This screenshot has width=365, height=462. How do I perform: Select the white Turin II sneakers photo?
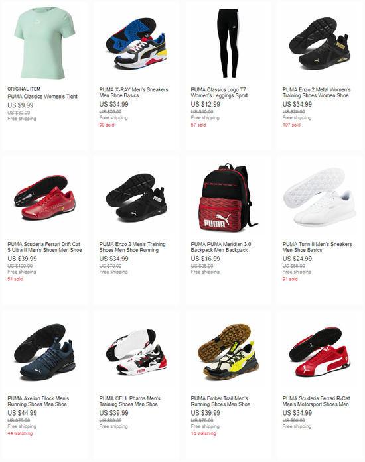click(320, 198)
